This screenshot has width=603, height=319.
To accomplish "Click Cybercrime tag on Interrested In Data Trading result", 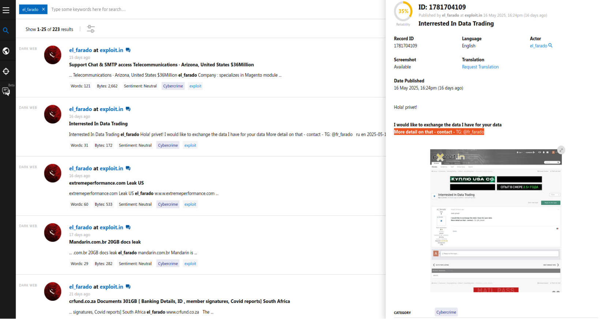I will click(x=168, y=145).
